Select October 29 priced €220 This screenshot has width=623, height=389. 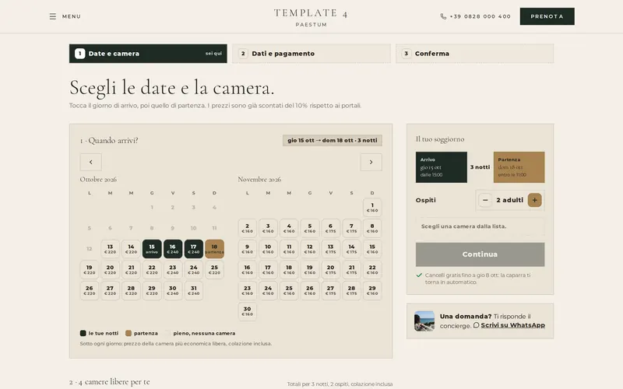152,290
